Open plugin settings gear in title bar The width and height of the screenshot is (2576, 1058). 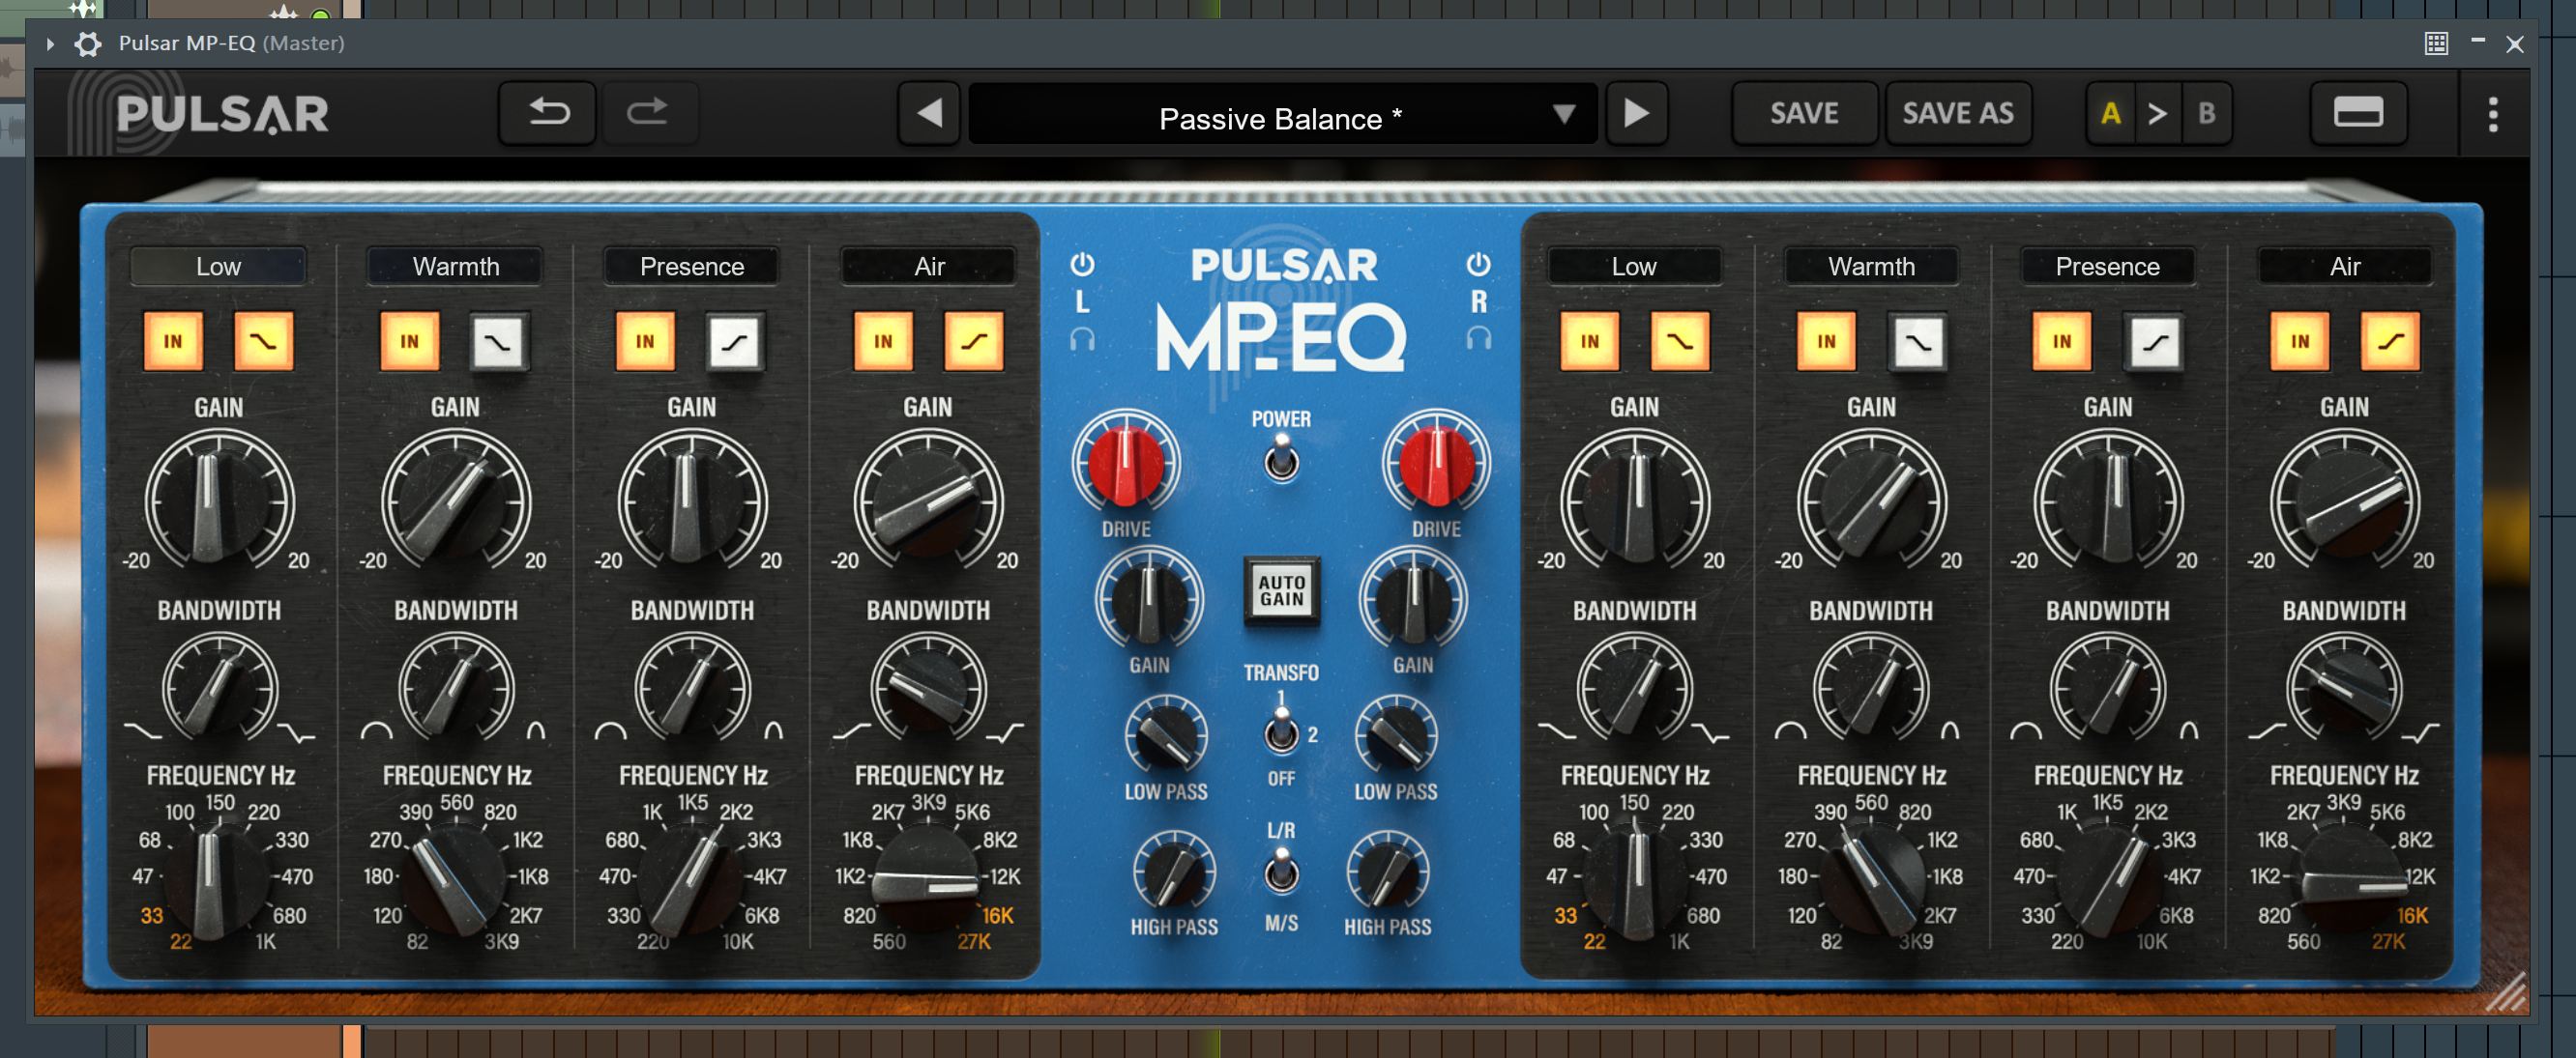[x=88, y=43]
